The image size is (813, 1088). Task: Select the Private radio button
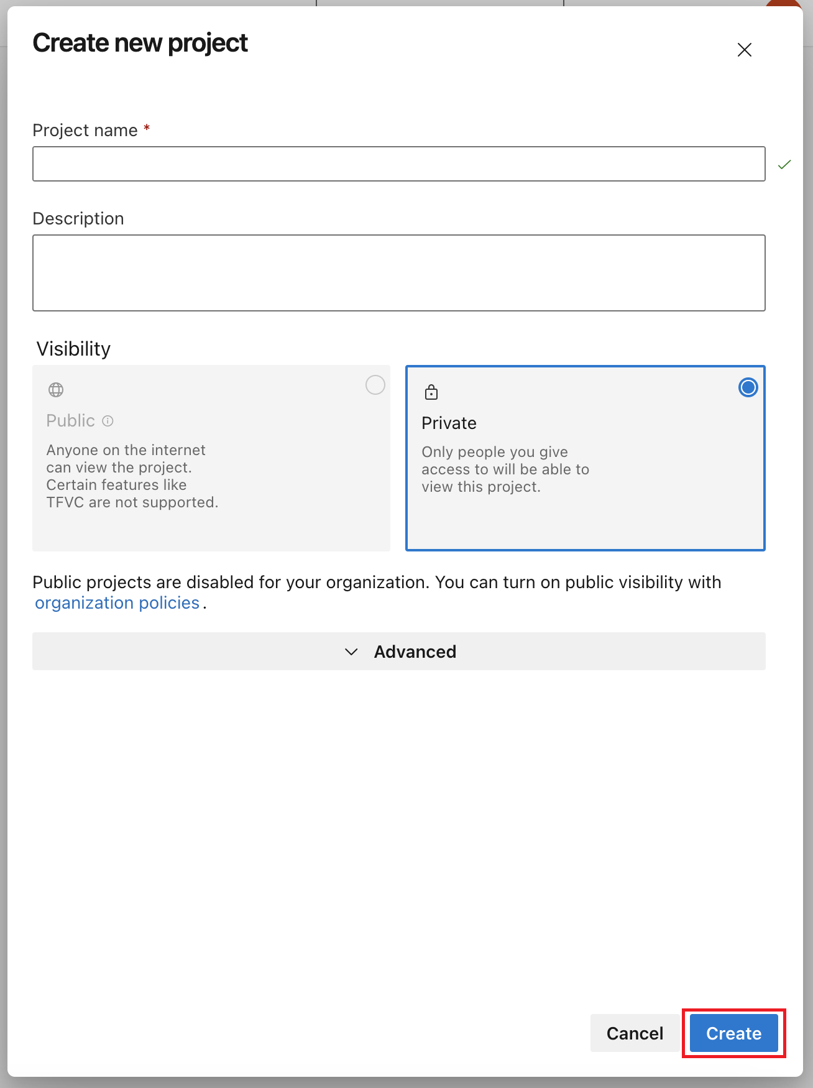748,387
